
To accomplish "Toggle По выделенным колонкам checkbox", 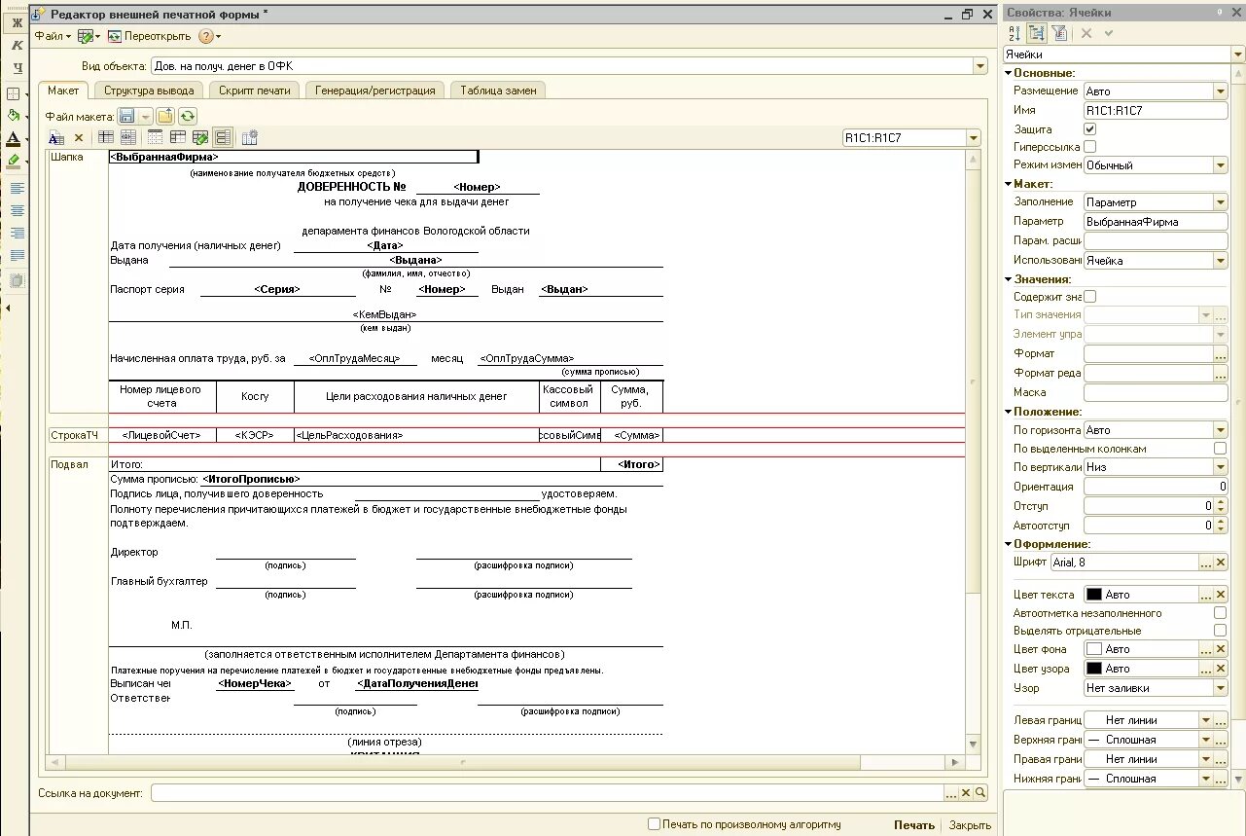I will 1220,449.
